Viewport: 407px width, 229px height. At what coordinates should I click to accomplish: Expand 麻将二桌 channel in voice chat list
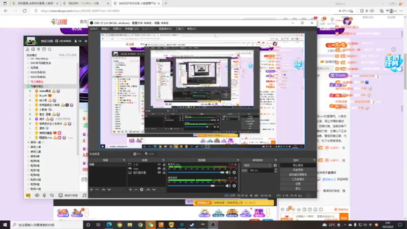(28, 147)
